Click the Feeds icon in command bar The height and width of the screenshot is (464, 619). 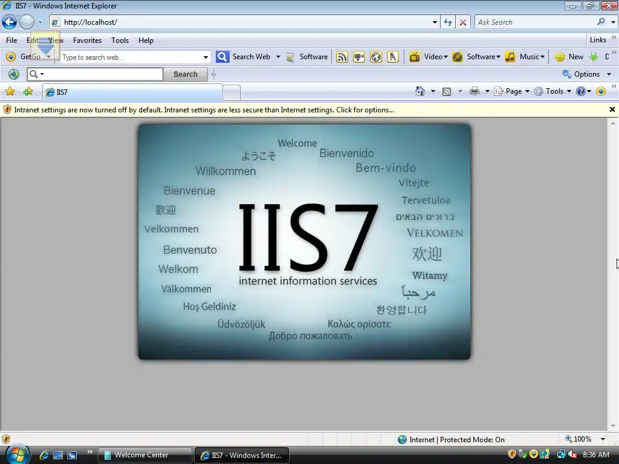[447, 92]
